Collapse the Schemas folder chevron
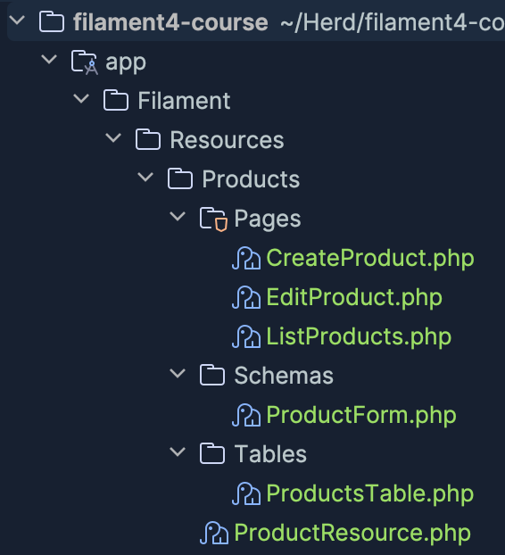 click(x=178, y=374)
